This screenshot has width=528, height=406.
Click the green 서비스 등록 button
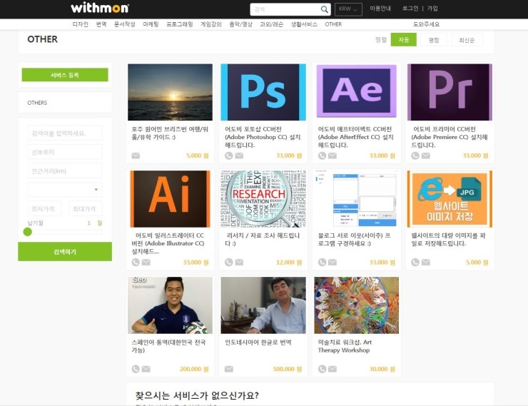pos(65,75)
